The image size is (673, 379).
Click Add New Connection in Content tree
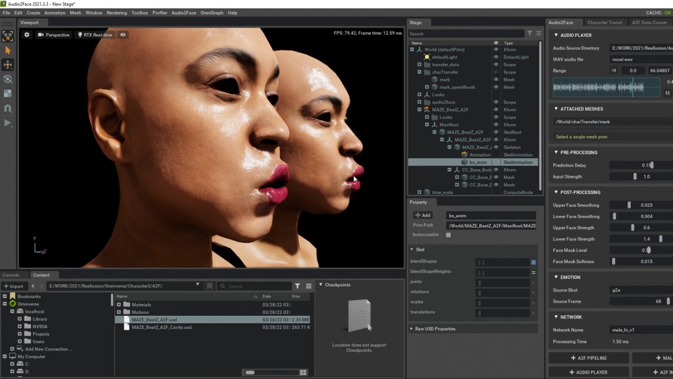(49, 349)
